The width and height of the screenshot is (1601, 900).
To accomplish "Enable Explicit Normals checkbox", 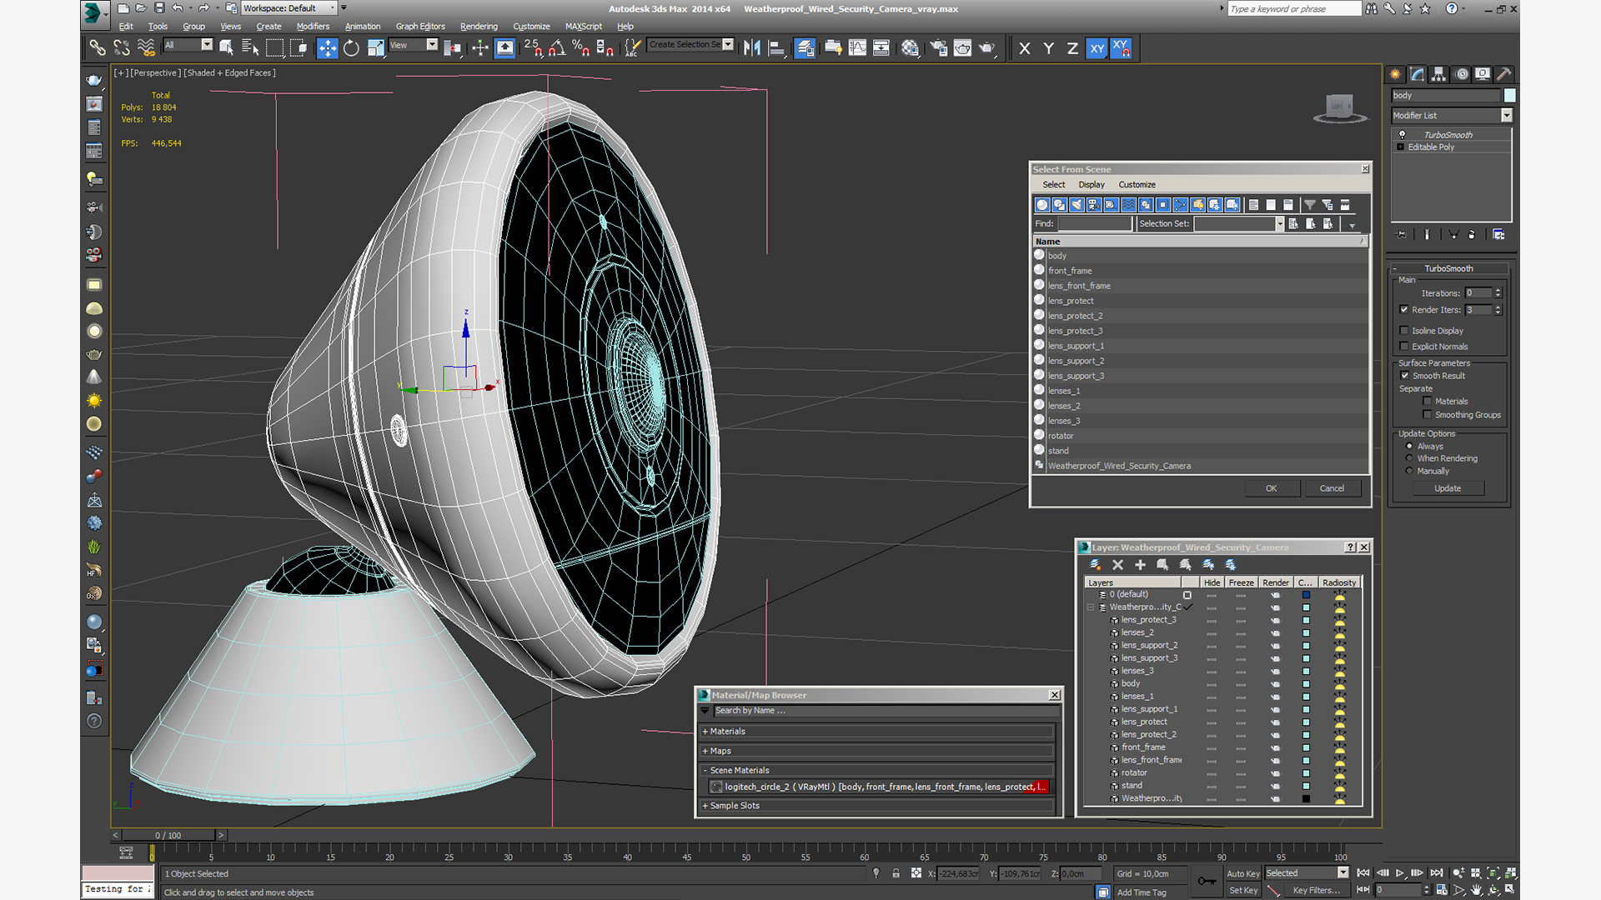I will pos(1404,347).
